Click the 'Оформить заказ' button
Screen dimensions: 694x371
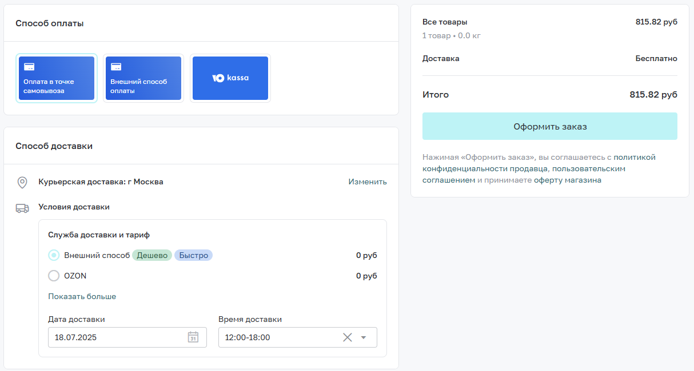point(550,126)
